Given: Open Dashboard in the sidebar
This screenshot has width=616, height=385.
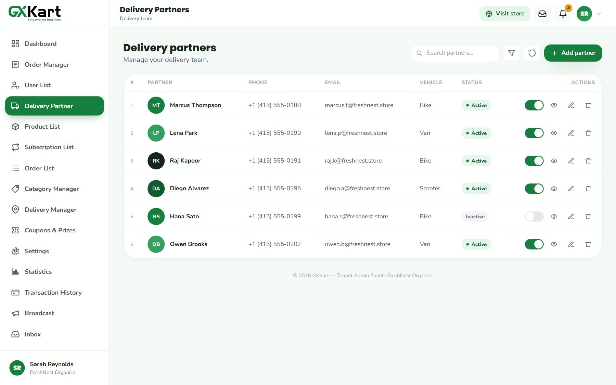Looking at the screenshot, I should click(54, 44).
